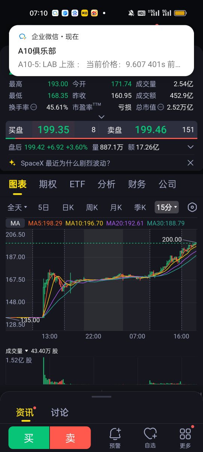Tap the MA20:192.61 indicator value
This screenshot has height=452, width=203.
click(125, 223)
